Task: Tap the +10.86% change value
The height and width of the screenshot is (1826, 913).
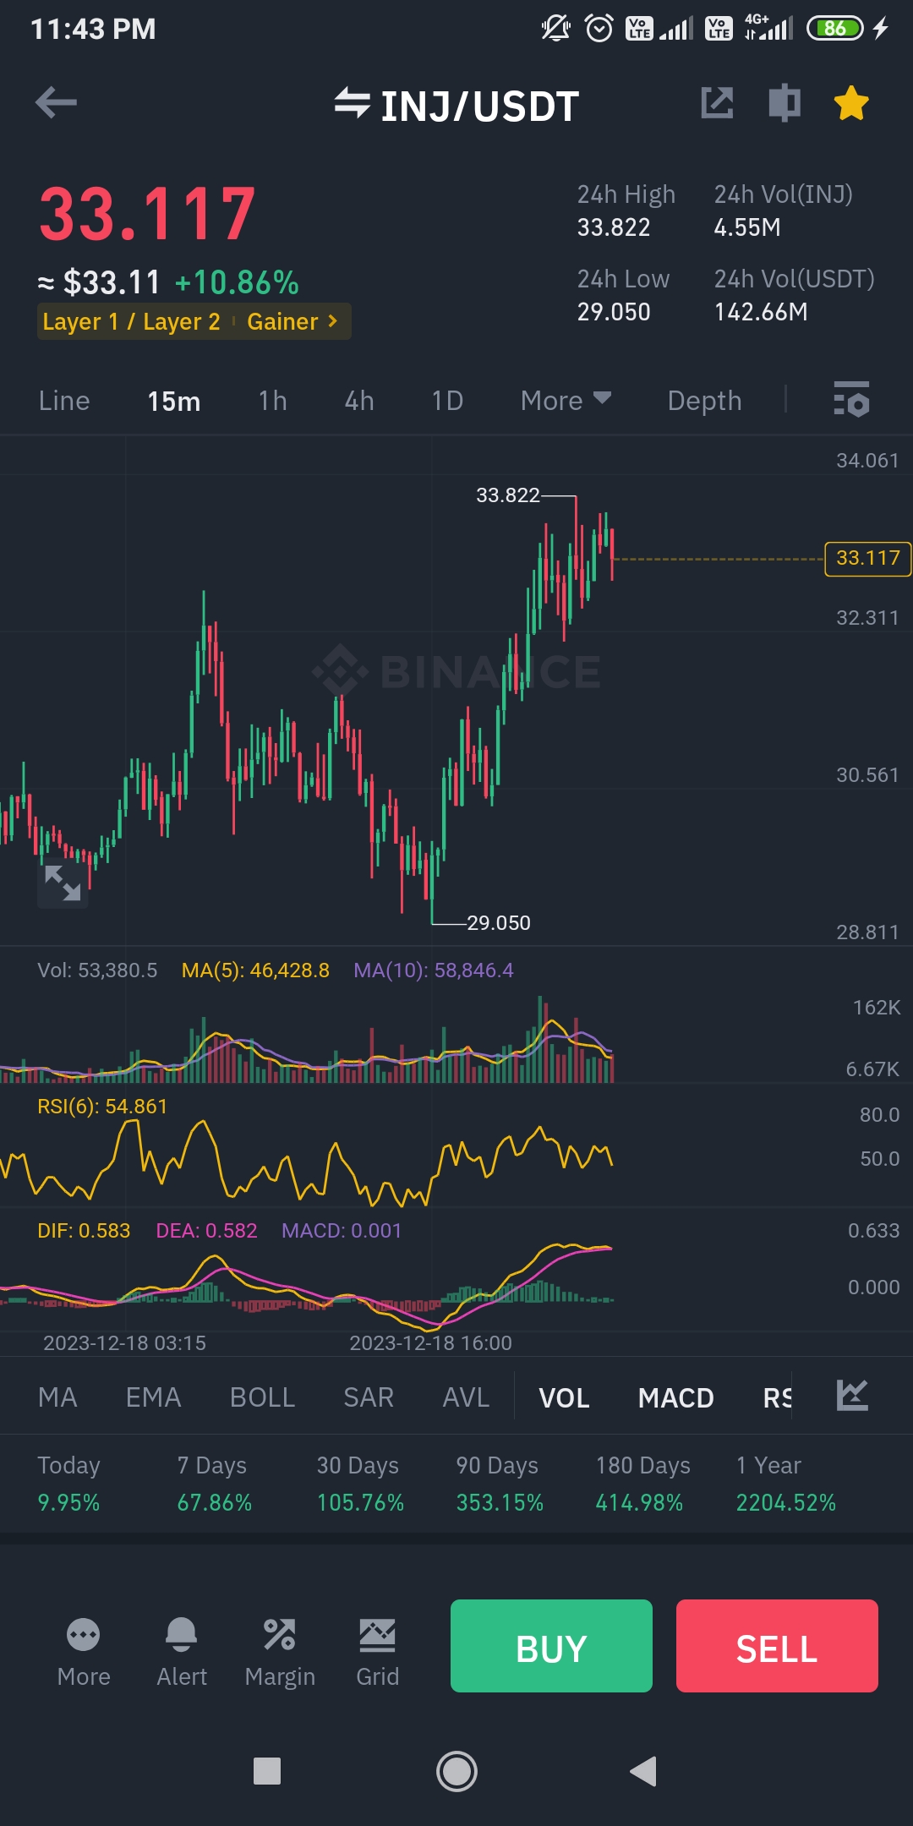Action: click(x=237, y=282)
